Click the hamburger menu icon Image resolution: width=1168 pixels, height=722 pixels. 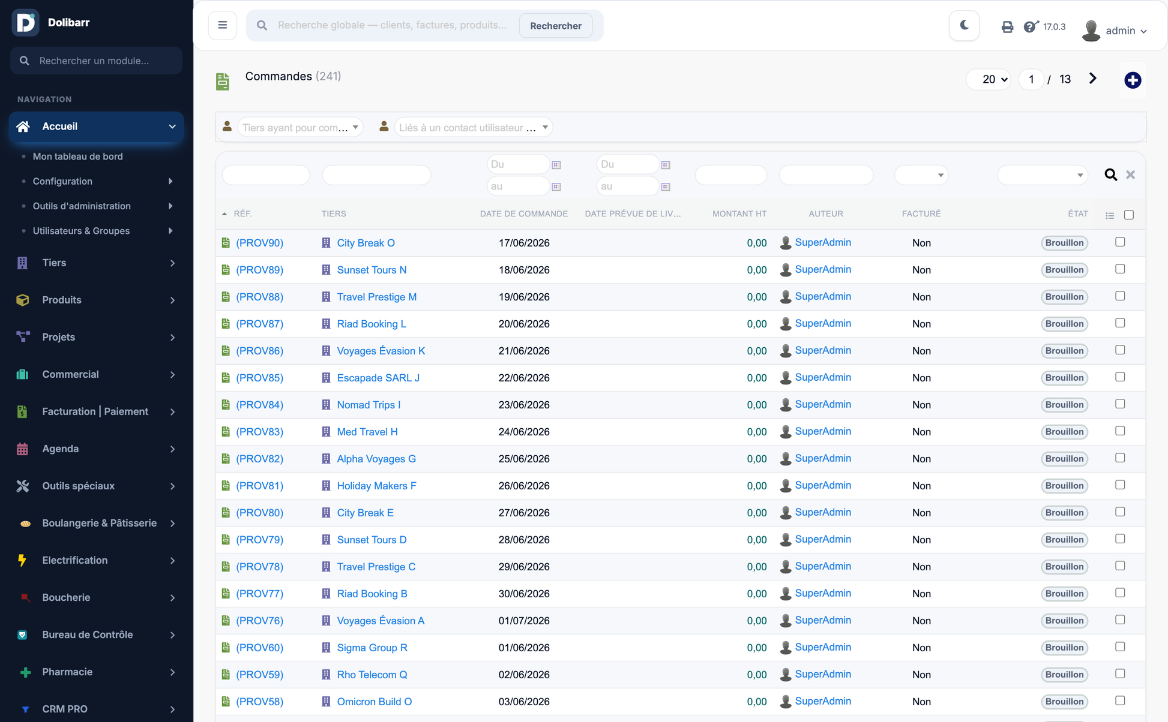(x=223, y=25)
